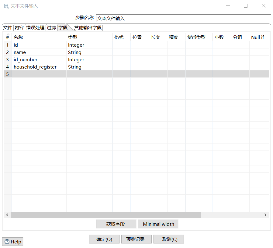Click the scroll left arrow

coord(7,215)
